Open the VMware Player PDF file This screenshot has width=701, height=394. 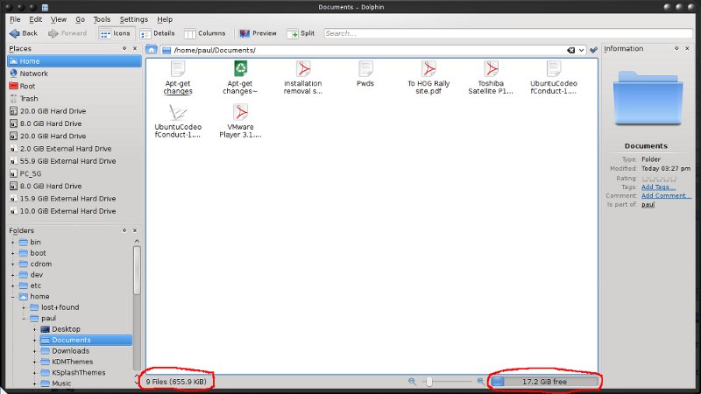coord(240,114)
